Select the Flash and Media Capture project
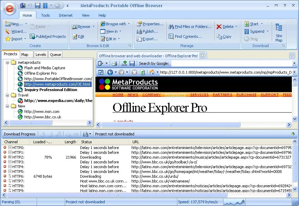Viewport: 299px width, 206px height. [44, 68]
